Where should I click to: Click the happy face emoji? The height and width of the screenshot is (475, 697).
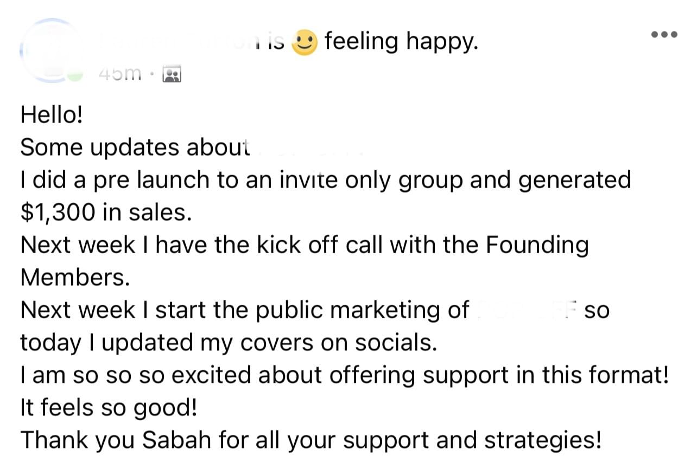[305, 43]
